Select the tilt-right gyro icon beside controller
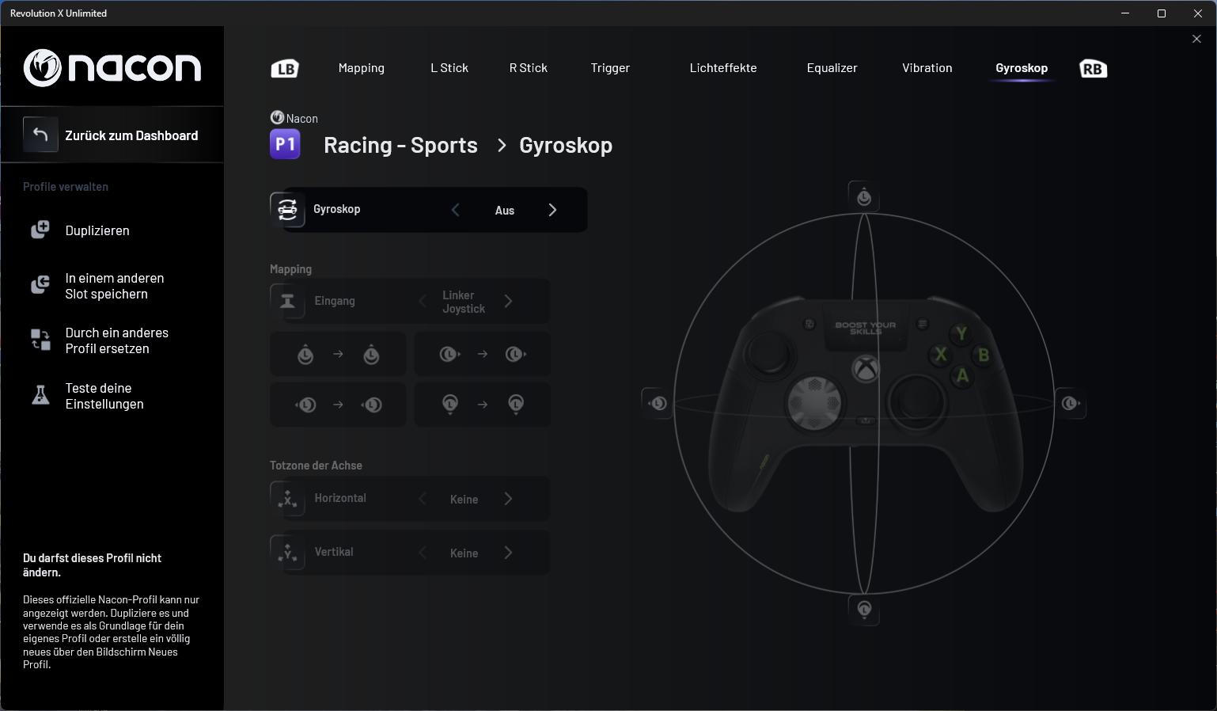This screenshot has width=1217, height=711. pyautogui.click(x=1071, y=404)
